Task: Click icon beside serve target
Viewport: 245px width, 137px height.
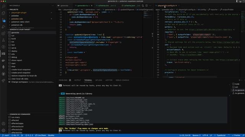Action: 10,48
